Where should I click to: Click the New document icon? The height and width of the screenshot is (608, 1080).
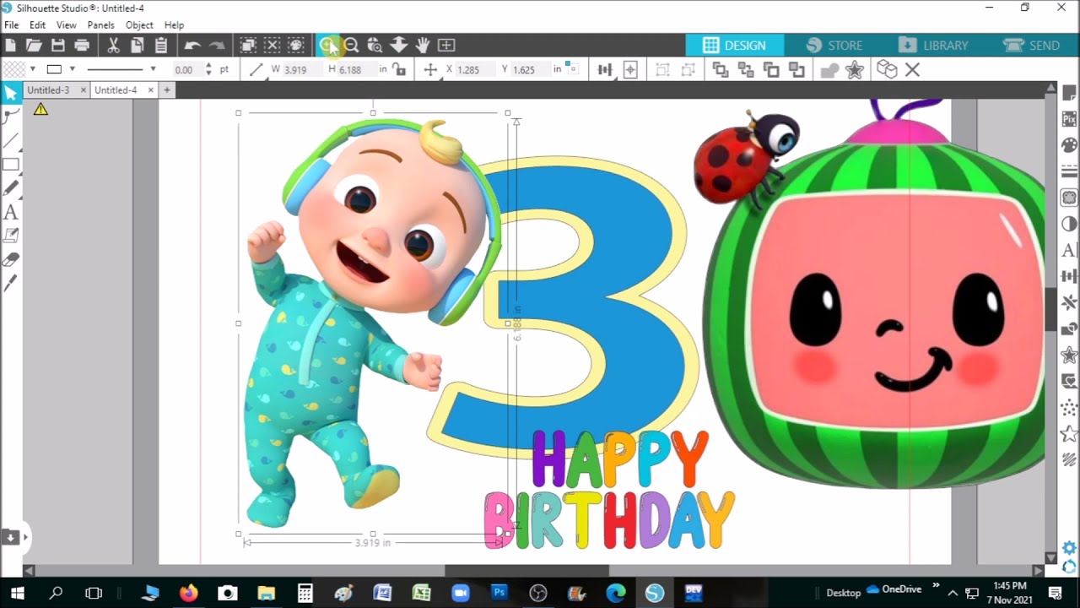point(11,46)
